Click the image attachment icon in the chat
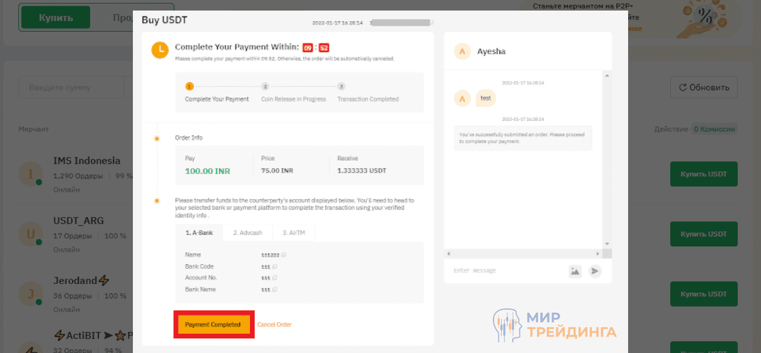Image resolution: width=761 pixels, height=353 pixels. click(575, 271)
